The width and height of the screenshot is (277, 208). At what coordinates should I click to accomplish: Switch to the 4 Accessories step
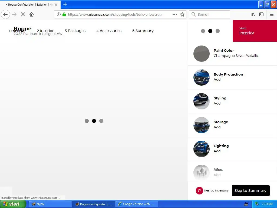109,31
